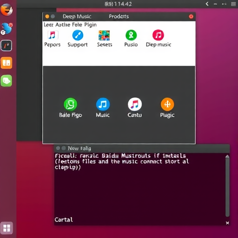Launch the blue Music app icon
The width and height of the screenshot is (238, 238).
(103, 104)
